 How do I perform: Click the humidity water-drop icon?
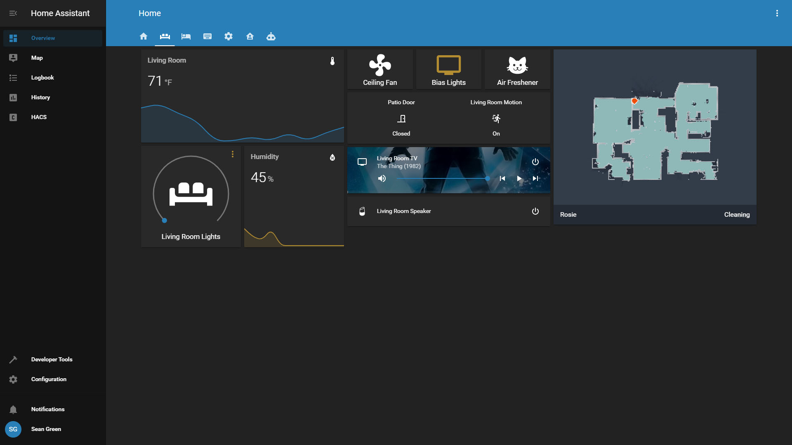(332, 157)
